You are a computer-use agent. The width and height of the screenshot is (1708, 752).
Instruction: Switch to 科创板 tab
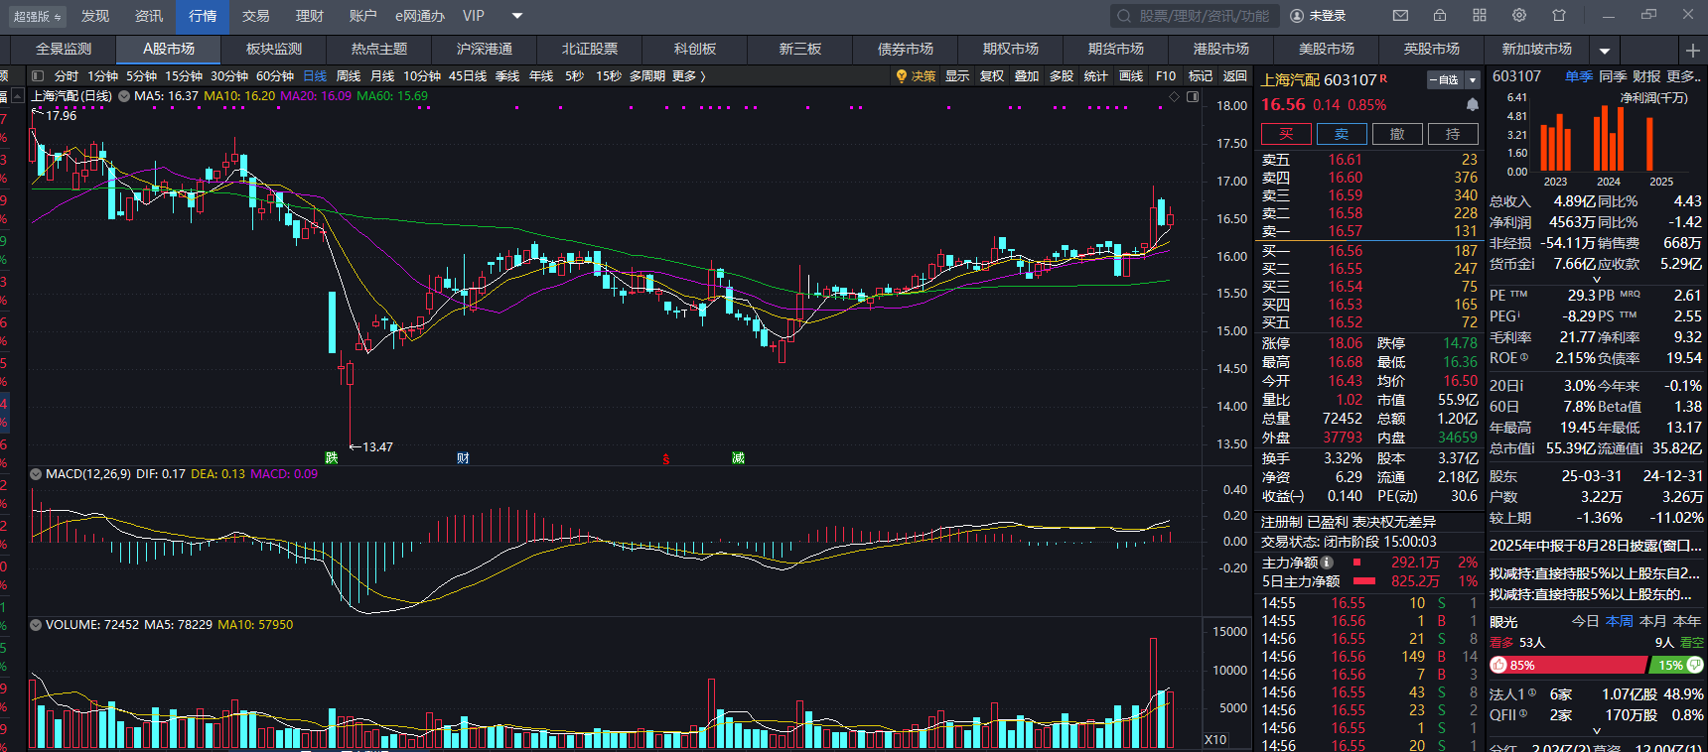coord(695,50)
